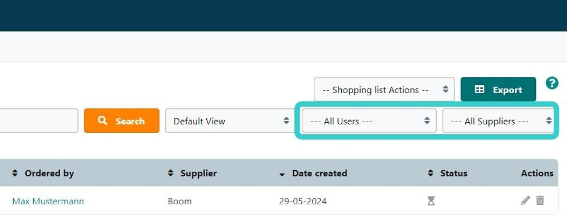Screen dimensions: 567x218
Task: Open the Default View dropdown
Action: (232, 121)
